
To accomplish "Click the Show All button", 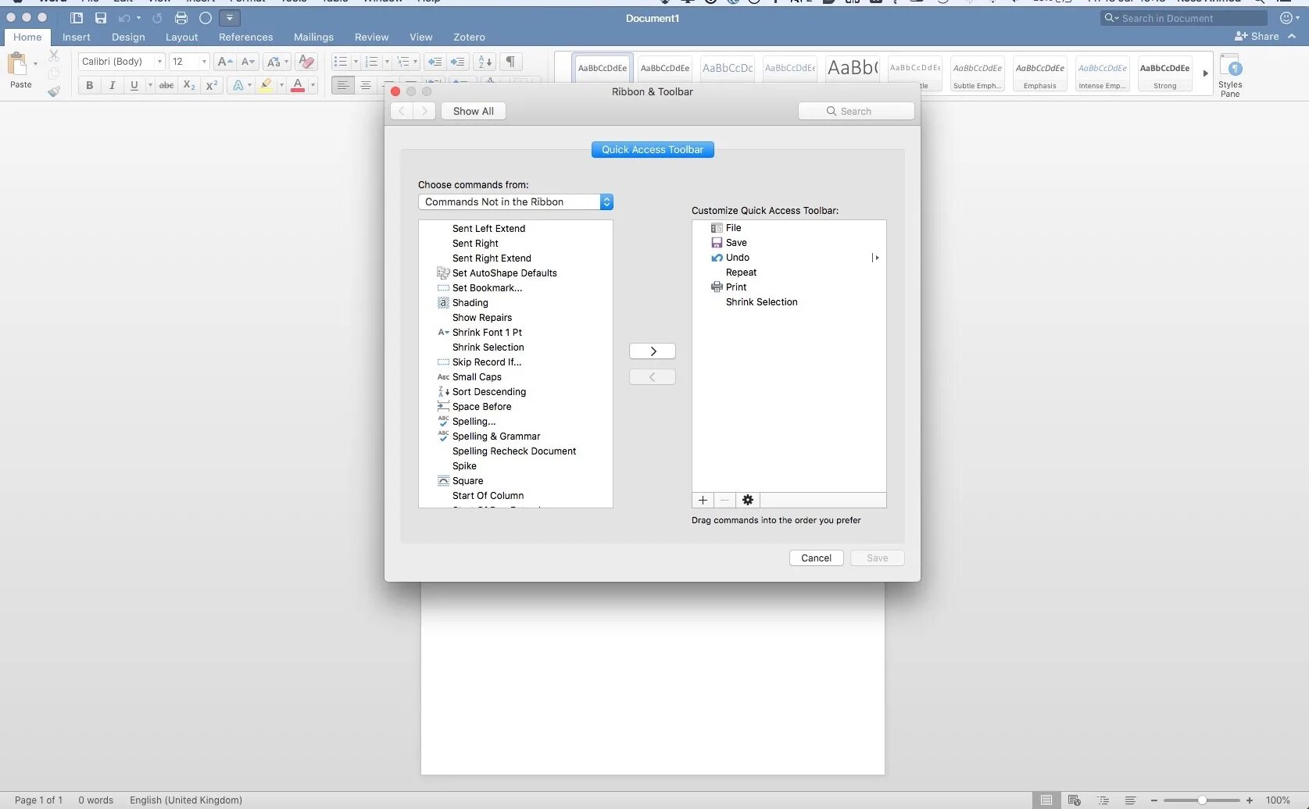I will tap(473, 112).
